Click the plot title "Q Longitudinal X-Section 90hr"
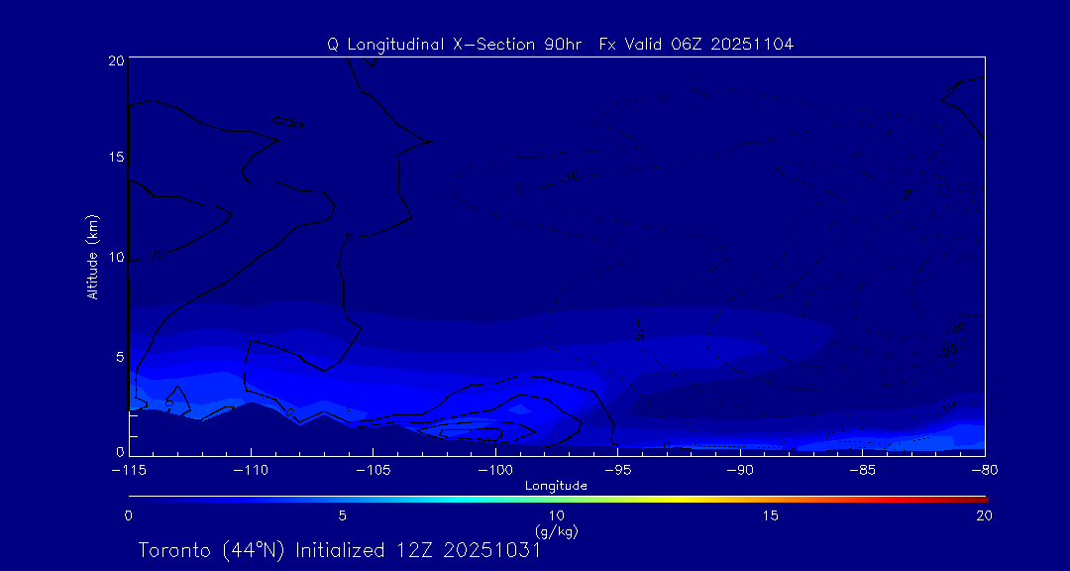This screenshot has width=1070, height=571. click(454, 45)
